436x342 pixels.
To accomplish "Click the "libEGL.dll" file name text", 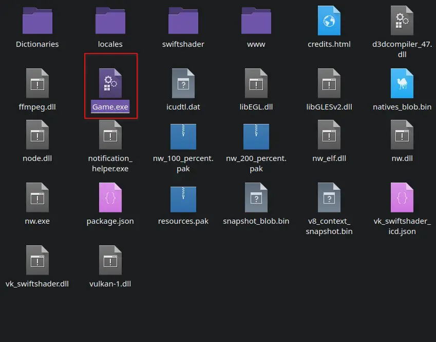I will 256,107.
